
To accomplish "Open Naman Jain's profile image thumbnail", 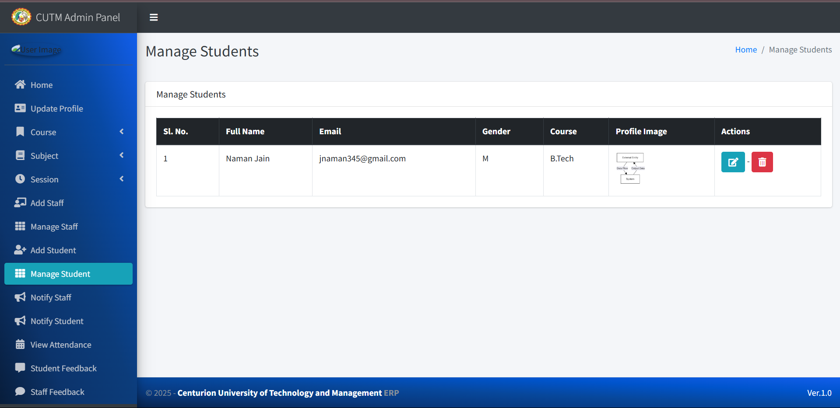I will [x=630, y=168].
